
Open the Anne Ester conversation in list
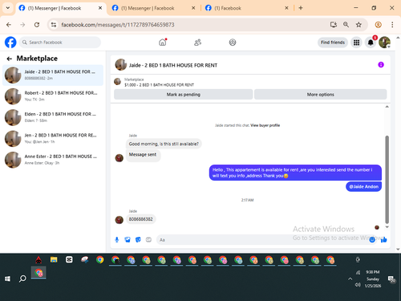coord(53,160)
